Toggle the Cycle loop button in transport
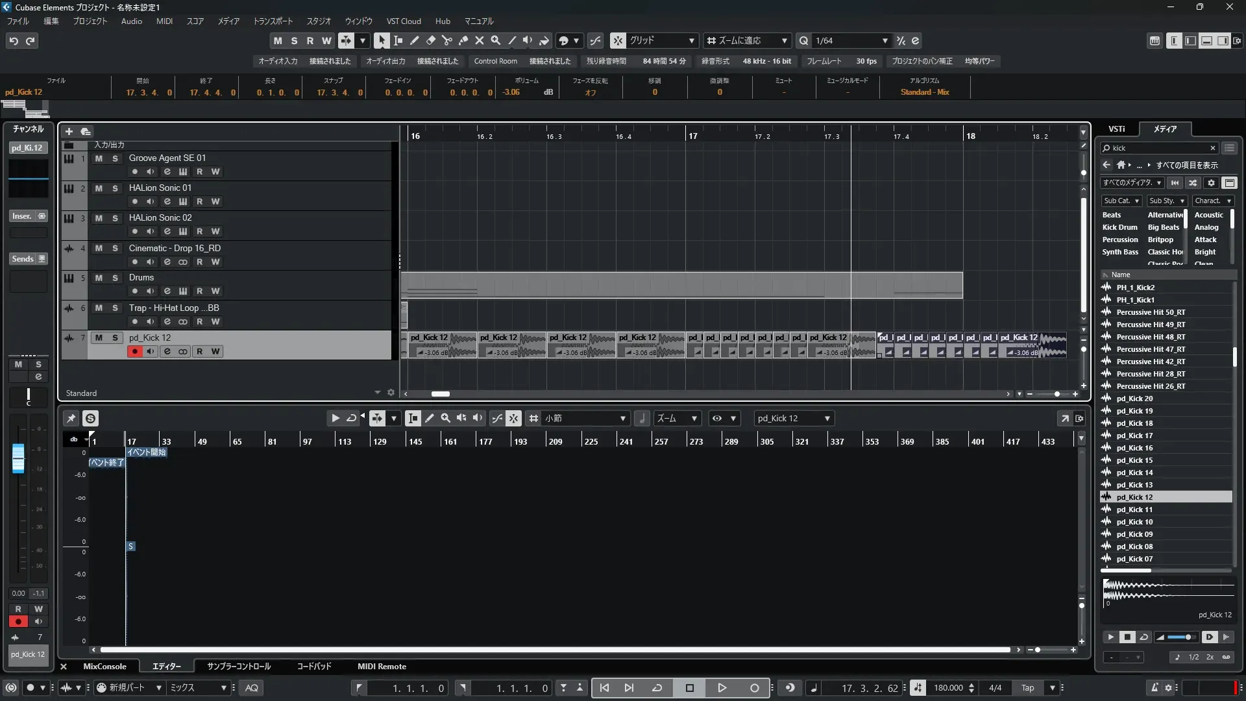Screen dimensions: 1246x701 (x=657, y=688)
